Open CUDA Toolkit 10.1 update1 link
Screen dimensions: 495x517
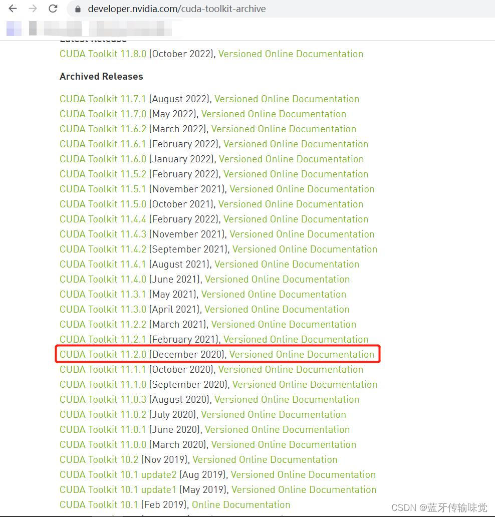[x=118, y=489]
